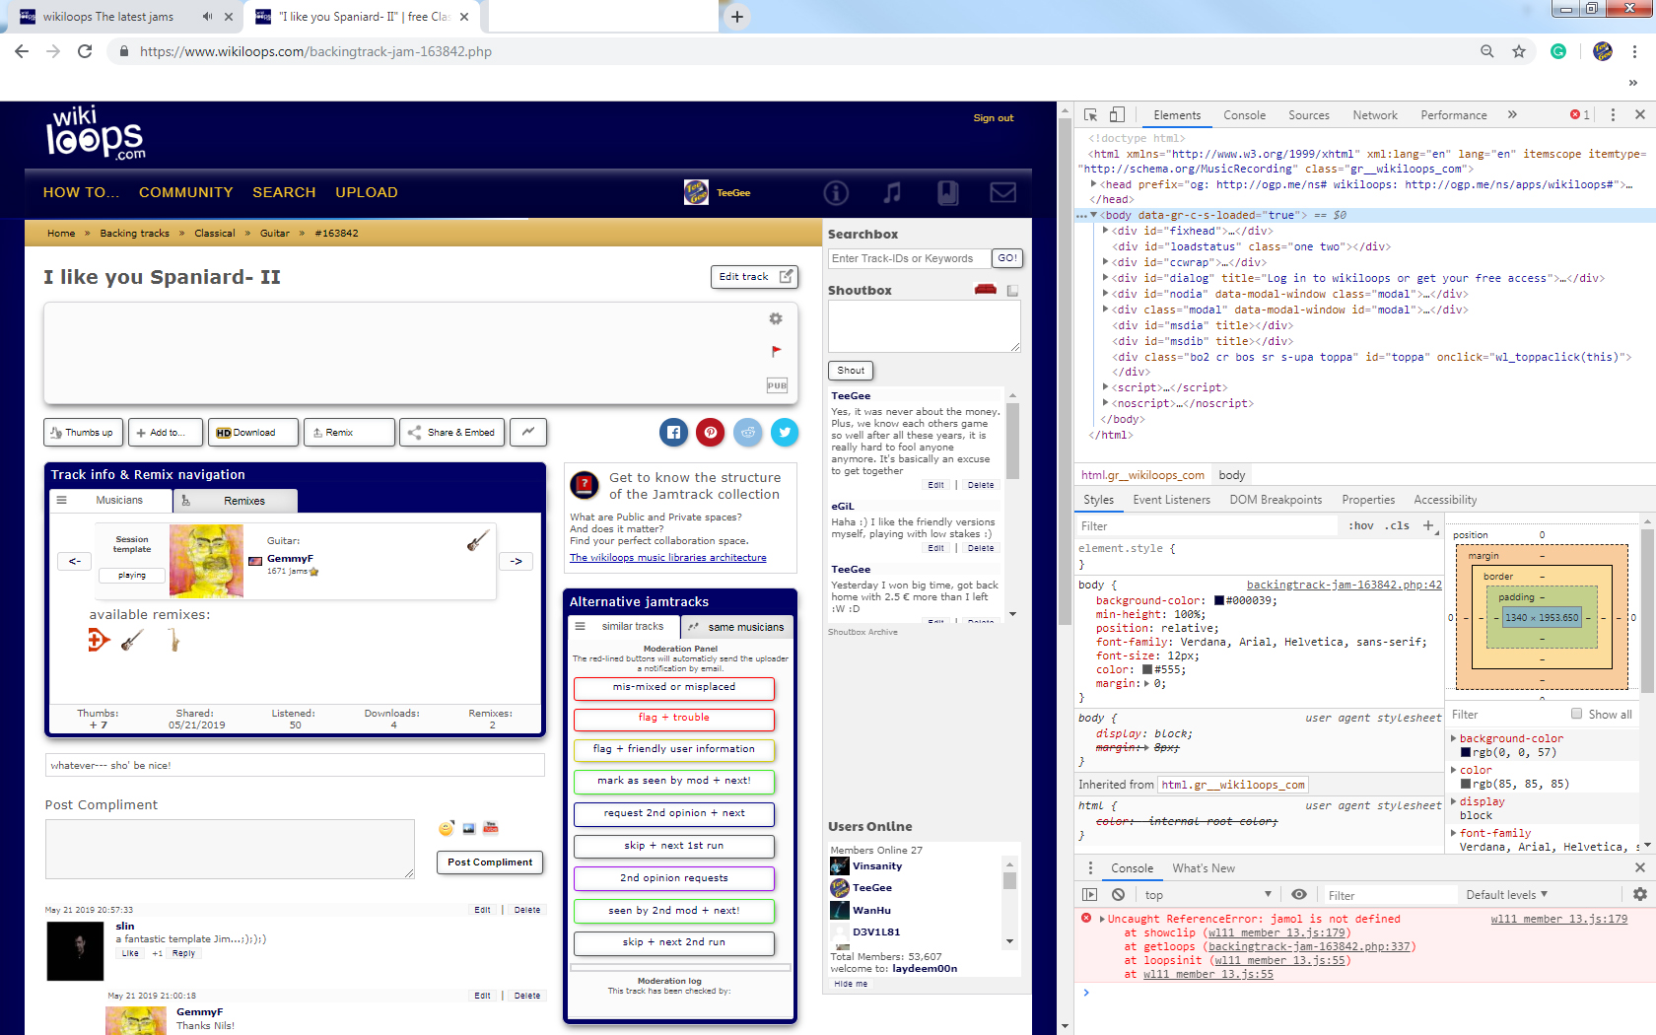Toggle :hov element state panel
This screenshot has height=1035, width=1656.
point(1361,525)
